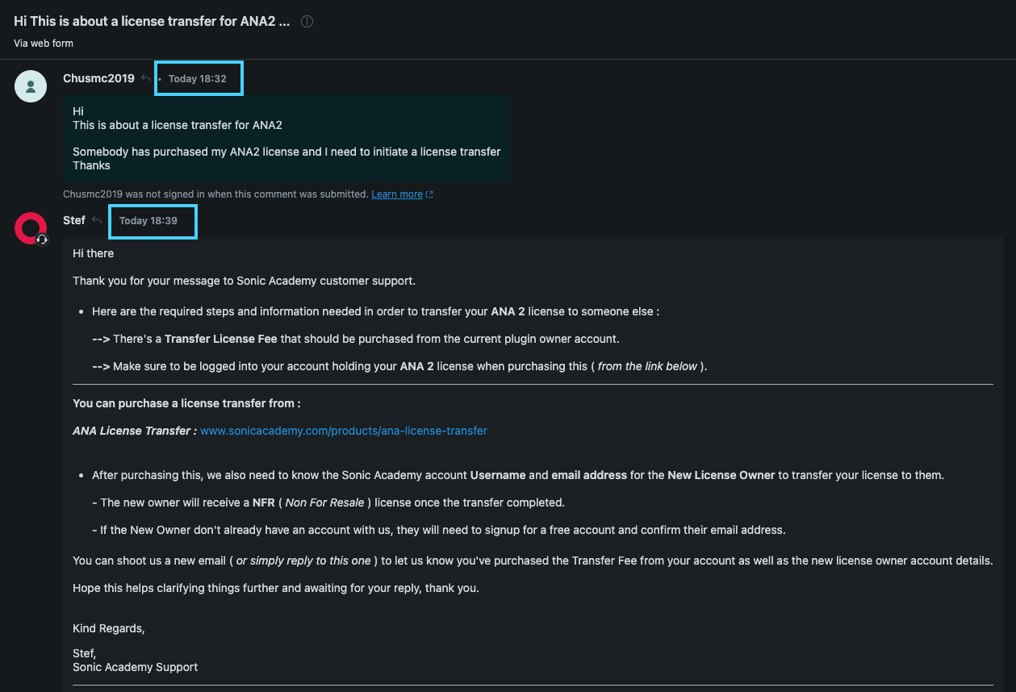Click the "Today 18:39" timestamp
This screenshot has height=692, width=1016.
[x=148, y=221]
